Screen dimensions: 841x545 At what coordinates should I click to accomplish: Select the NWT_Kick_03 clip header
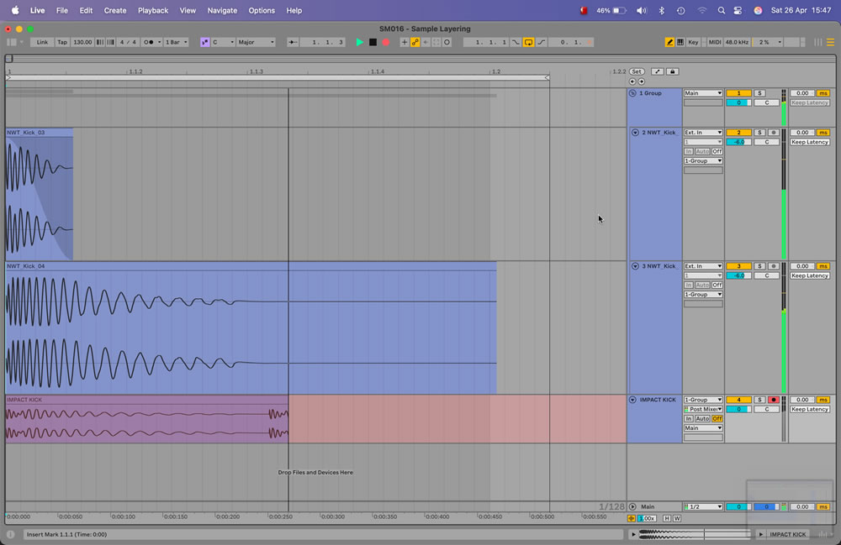click(x=40, y=132)
